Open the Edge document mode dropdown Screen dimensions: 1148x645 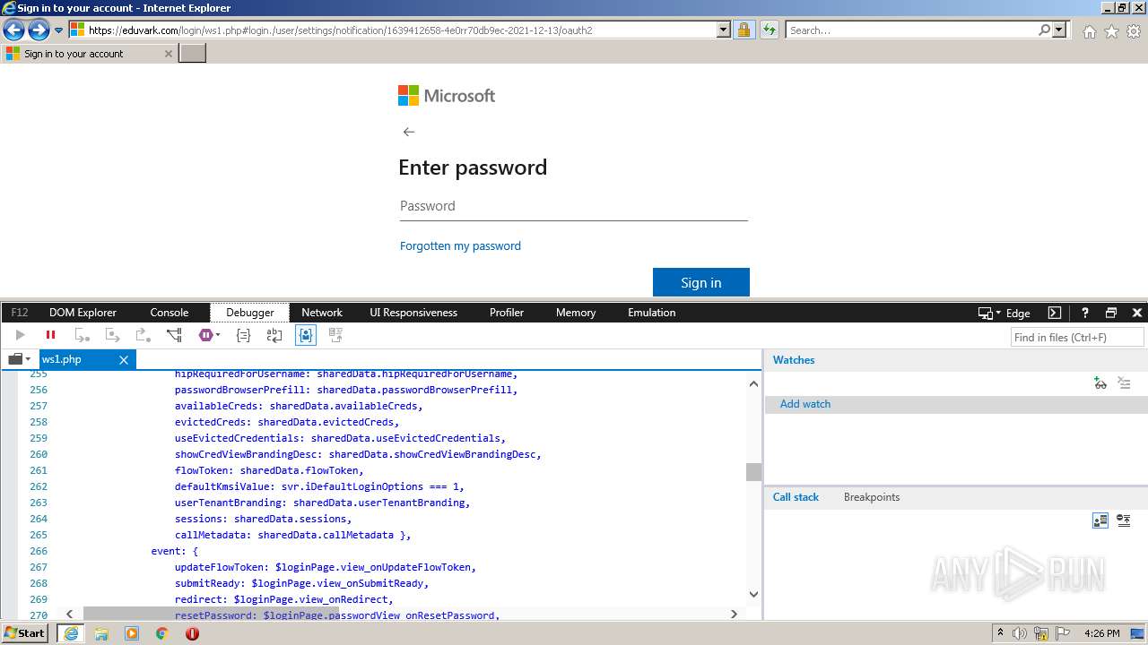[x=1004, y=313]
